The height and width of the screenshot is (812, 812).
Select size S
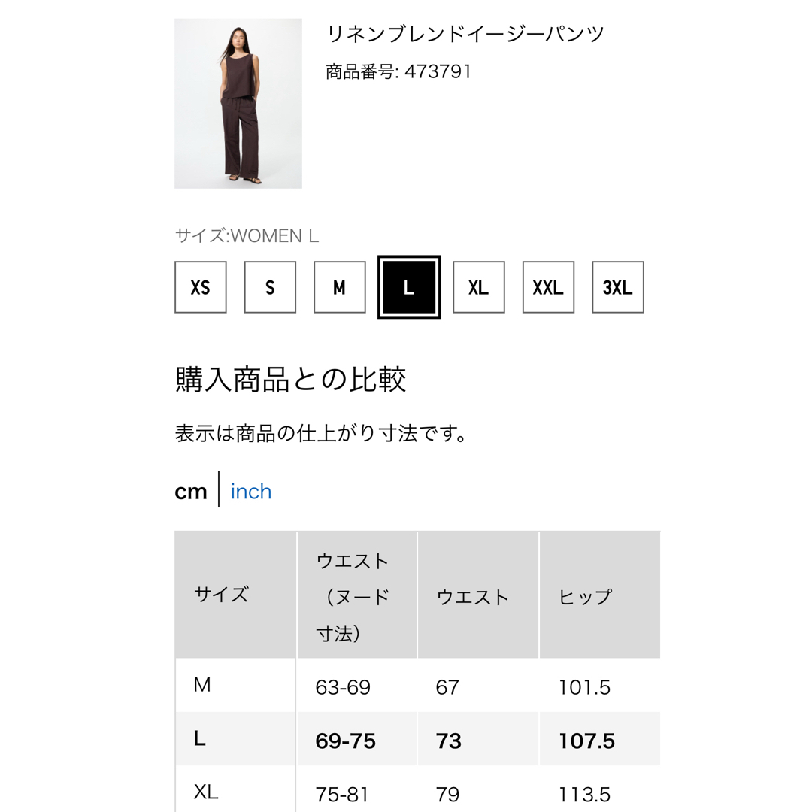270,287
